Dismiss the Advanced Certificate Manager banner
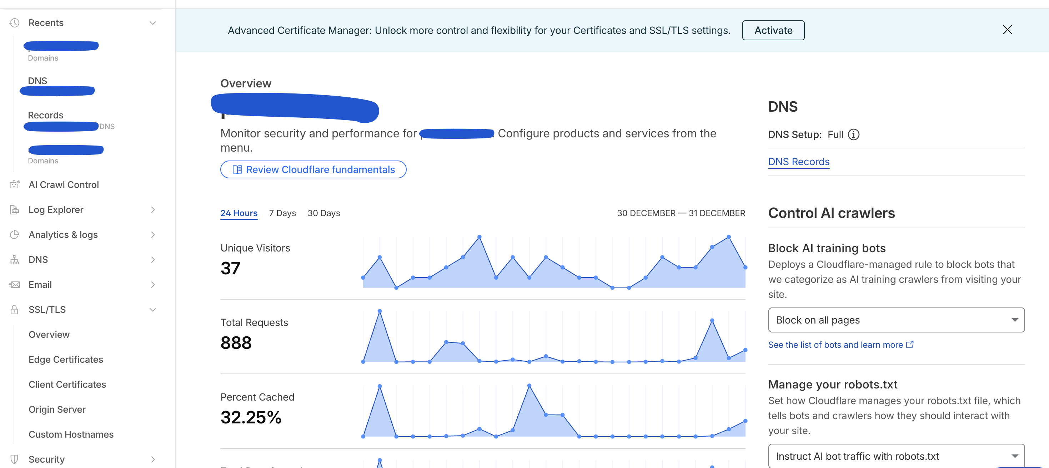 point(1007,30)
